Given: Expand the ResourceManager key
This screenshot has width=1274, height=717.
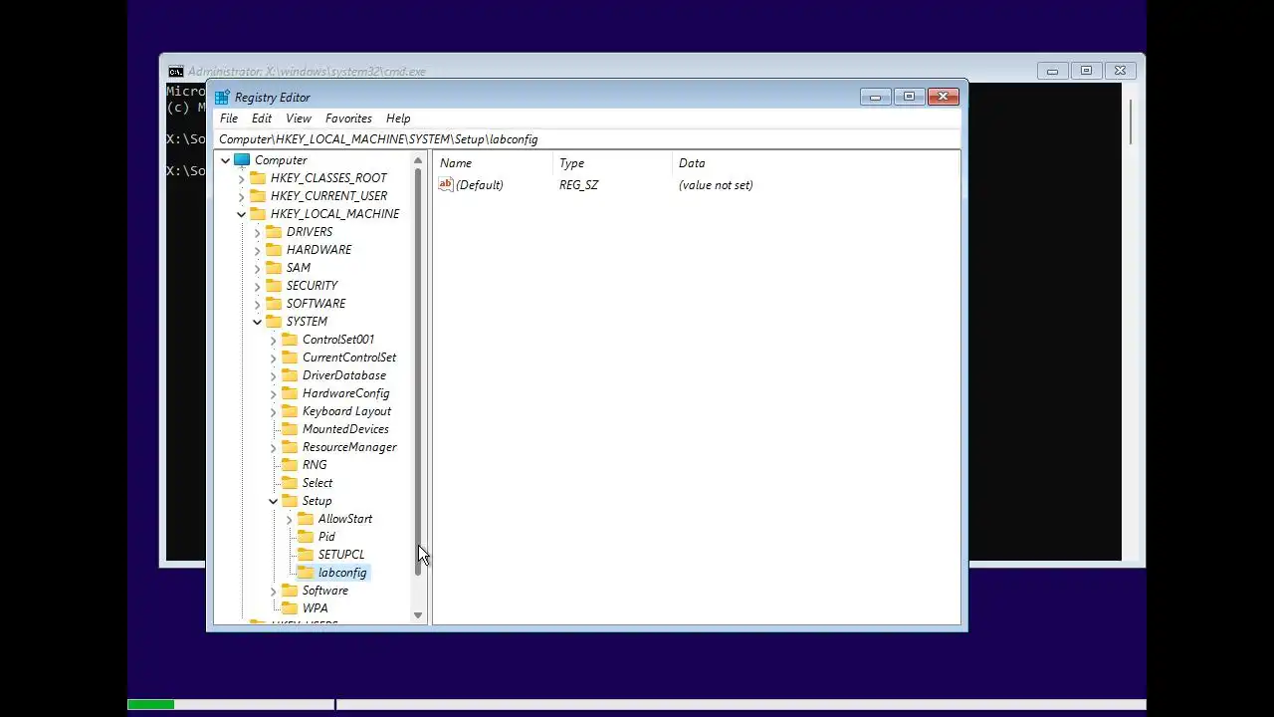Looking at the screenshot, I should pyautogui.click(x=273, y=448).
